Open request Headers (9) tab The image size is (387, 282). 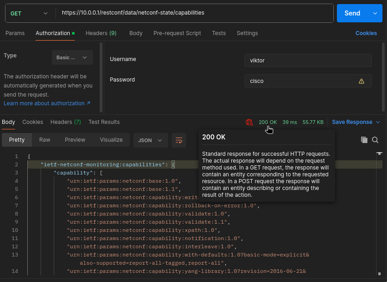pyautogui.click(x=101, y=33)
